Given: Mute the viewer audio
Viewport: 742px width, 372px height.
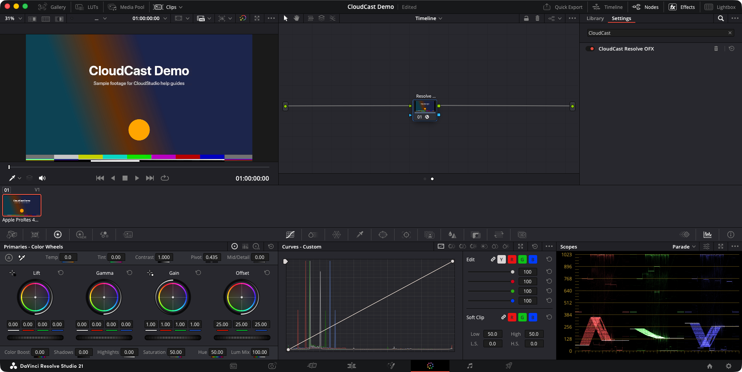Looking at the screenshot, I should tap(42, 178).
